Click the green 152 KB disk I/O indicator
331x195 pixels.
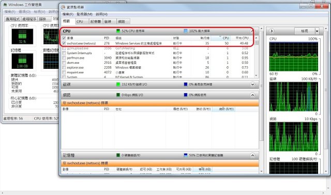118,84
